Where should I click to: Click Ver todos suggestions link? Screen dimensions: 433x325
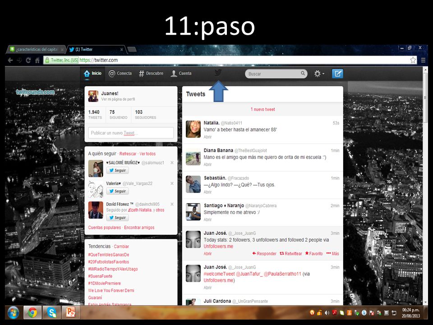coord(147,153)
